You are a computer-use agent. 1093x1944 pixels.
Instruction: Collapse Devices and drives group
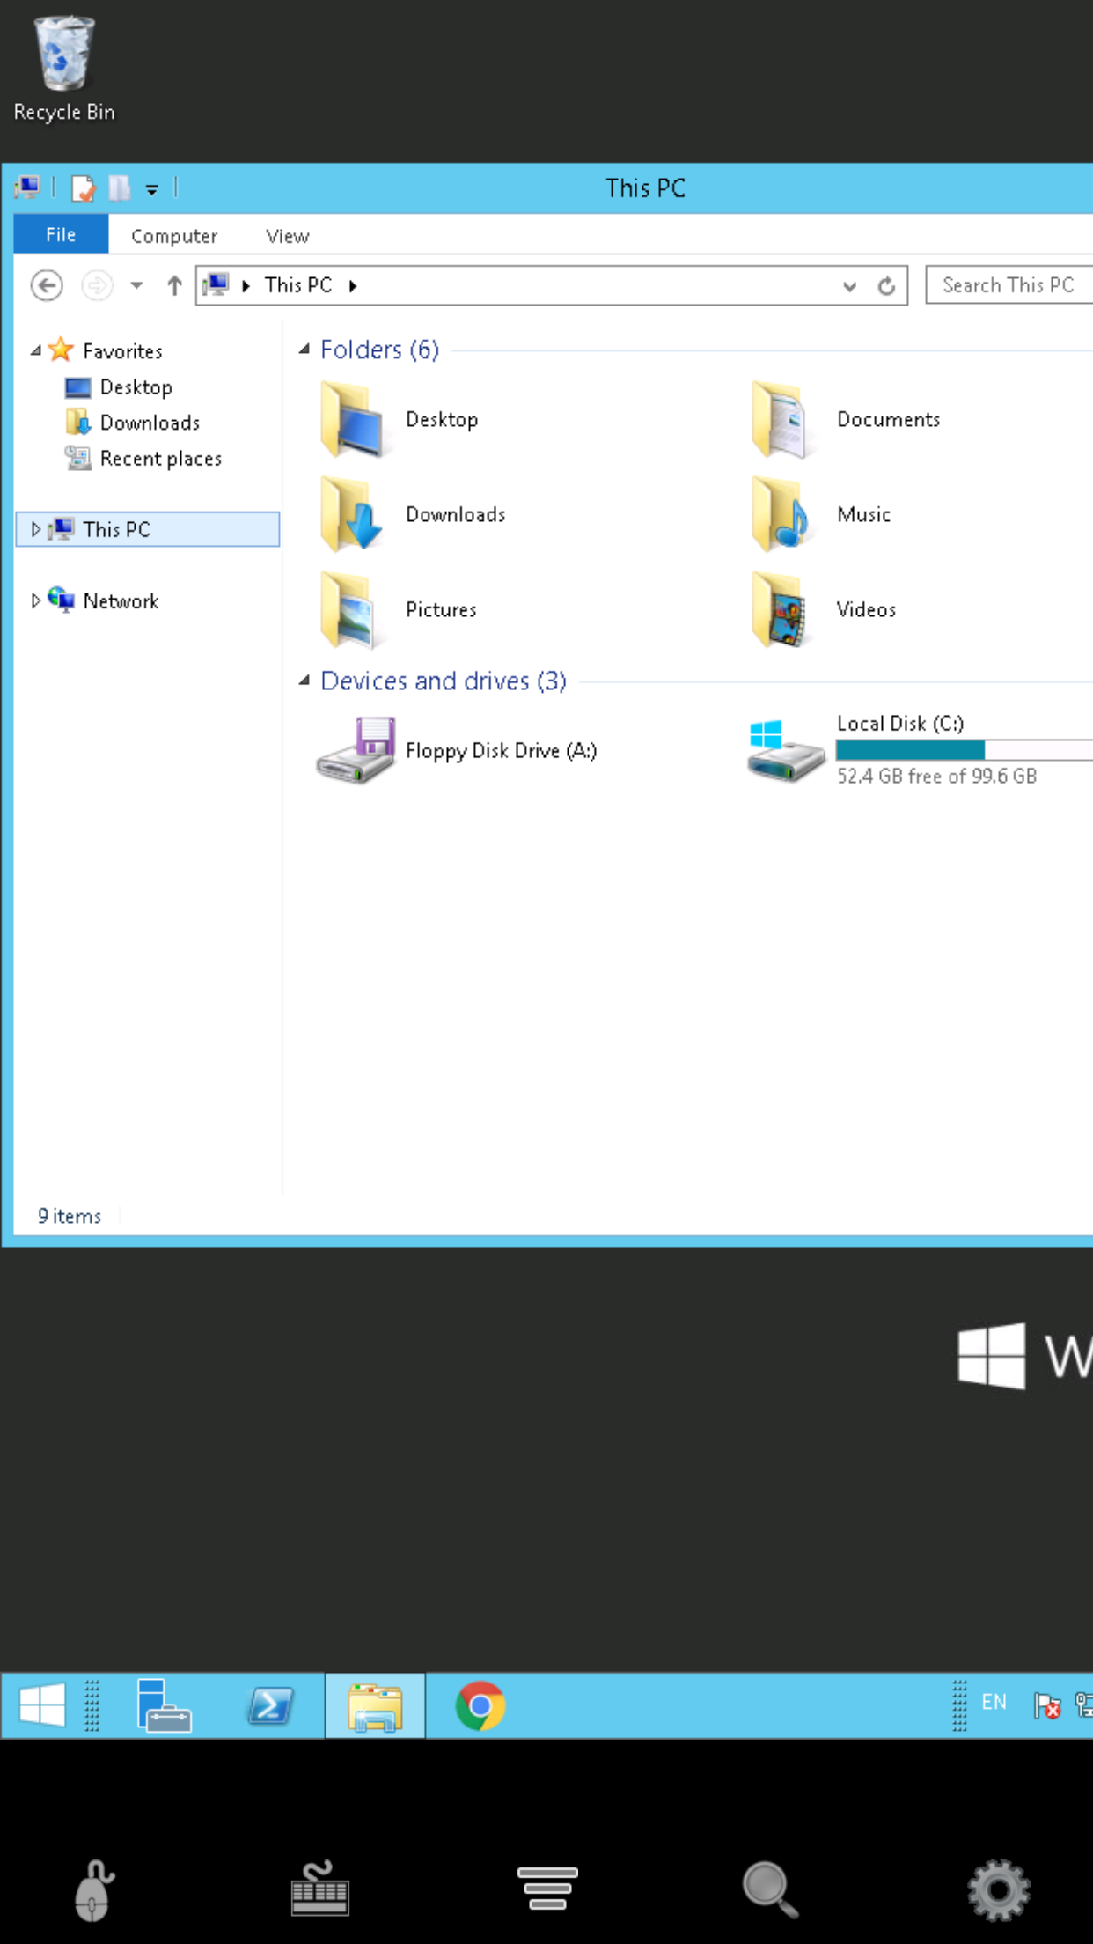304,681
